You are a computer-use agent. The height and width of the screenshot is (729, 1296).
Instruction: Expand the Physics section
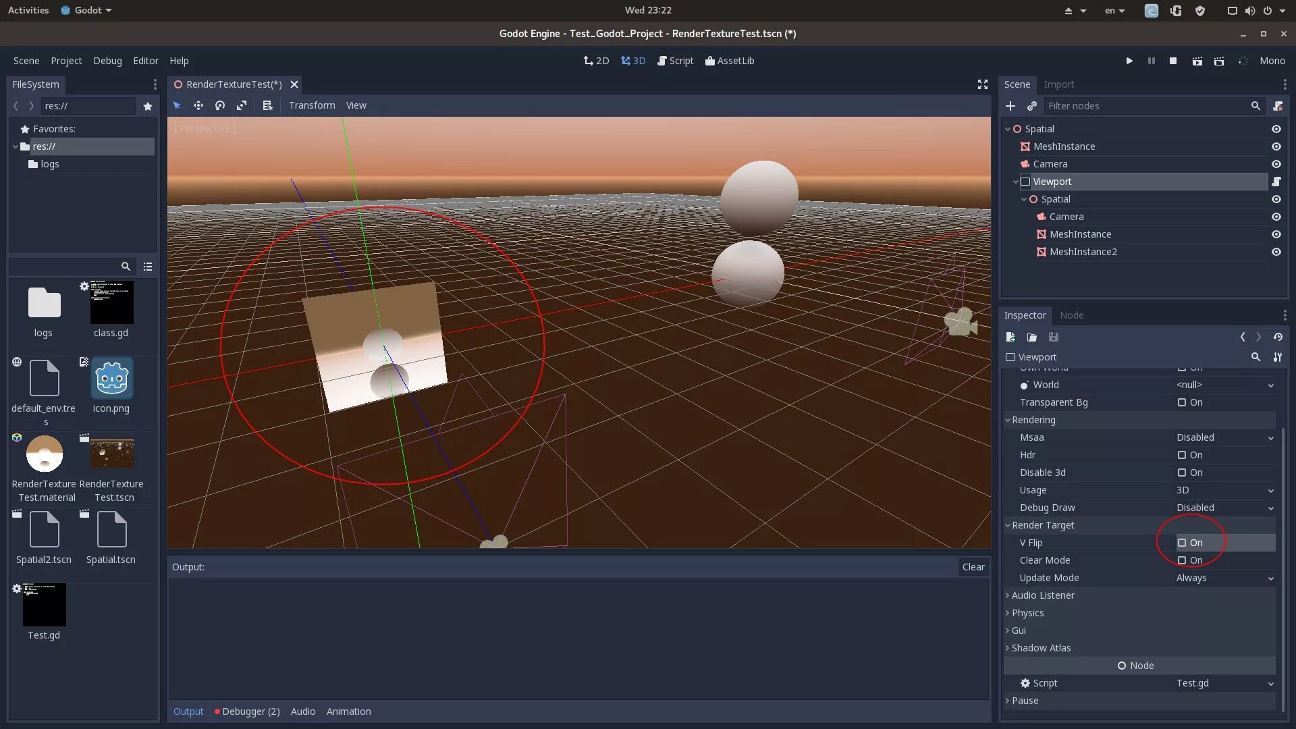pos(1139,613)
